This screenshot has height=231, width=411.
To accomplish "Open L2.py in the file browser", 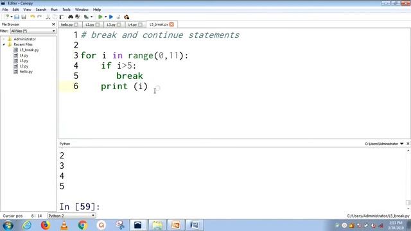I will pos(24,66).
